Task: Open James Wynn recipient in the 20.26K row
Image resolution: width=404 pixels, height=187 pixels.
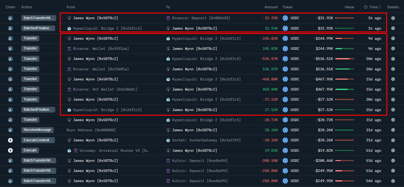Action: 194,130
